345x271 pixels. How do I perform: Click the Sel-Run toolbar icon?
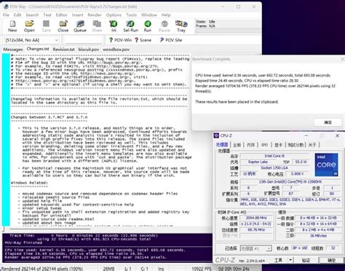130,26
